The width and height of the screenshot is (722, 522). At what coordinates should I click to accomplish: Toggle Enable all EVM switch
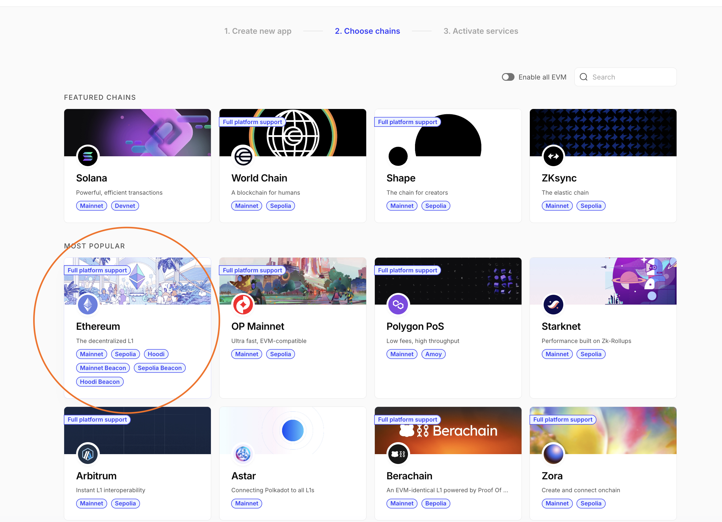click(508, 77)
